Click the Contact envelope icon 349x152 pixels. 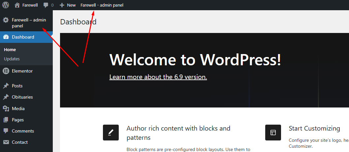click(x=6, y=142)
